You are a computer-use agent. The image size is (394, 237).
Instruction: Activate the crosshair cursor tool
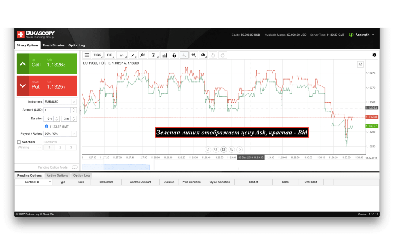[x=184, y=55]
